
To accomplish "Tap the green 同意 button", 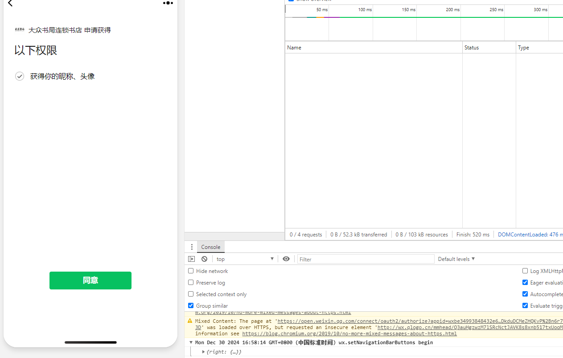I will click(90, 281).
